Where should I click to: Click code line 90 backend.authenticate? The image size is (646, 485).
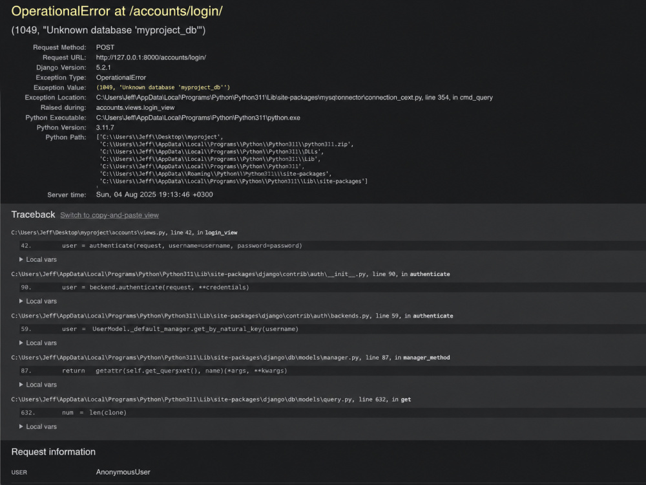[333, 288]
